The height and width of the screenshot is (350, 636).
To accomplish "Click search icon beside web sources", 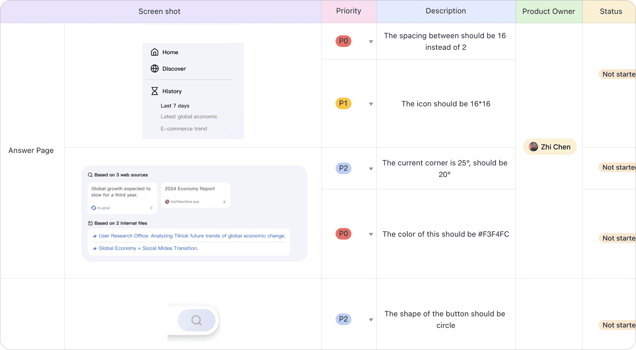I will pyautogui.click(x=90, y=175).
